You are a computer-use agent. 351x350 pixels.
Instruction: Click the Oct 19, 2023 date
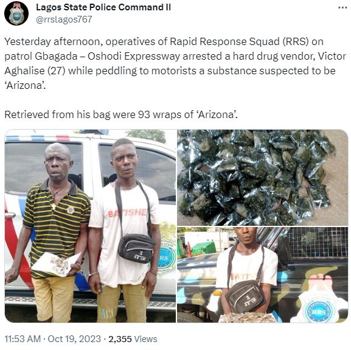click(74, 339)
